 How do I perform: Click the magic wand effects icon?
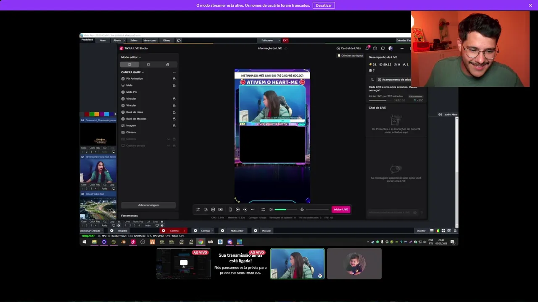tap(198, 209)
